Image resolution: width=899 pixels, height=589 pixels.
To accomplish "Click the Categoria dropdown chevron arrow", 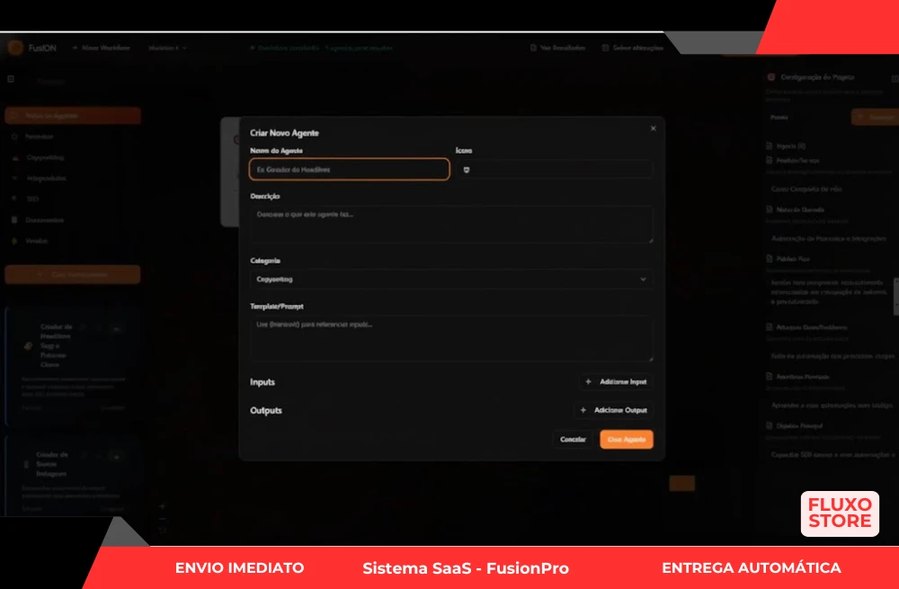I will (643, 280).
